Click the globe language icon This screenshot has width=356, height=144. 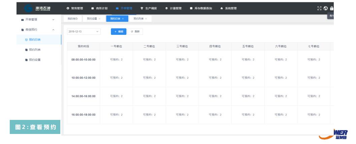(326, 8)
